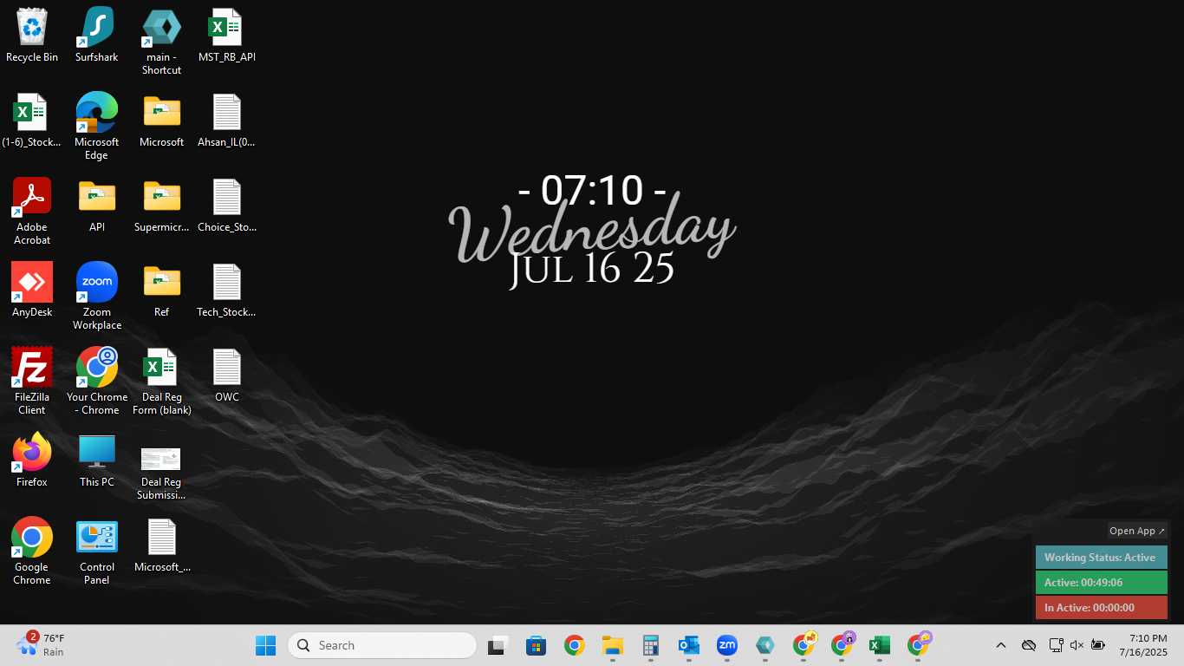Select the MST_RB_API Excel file
Screen dimensions: 1184x666
pos(226,35)
